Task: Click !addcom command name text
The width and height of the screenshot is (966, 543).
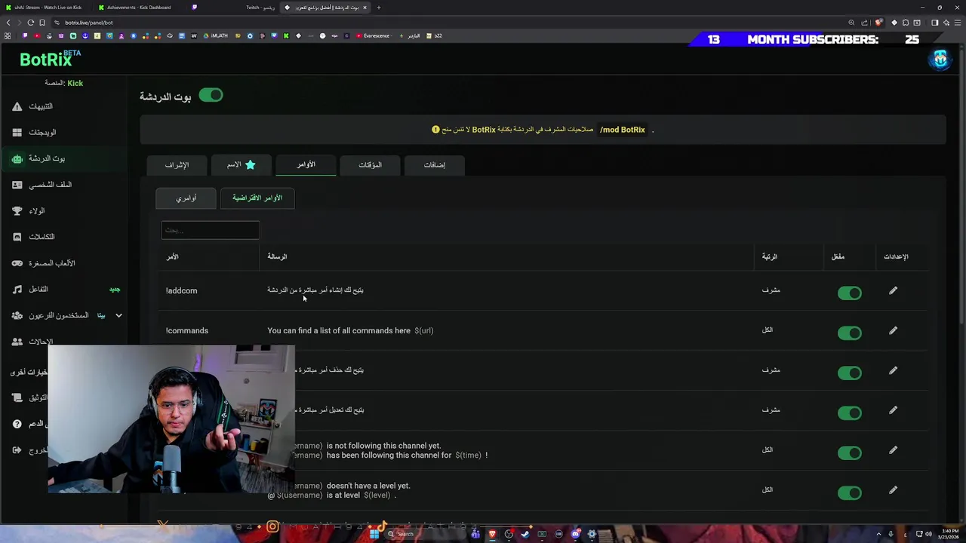Action: click(x=181, y=290)
